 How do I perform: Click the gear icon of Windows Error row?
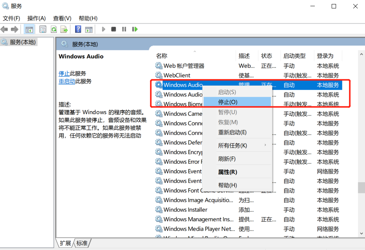[x=159, y=162]
